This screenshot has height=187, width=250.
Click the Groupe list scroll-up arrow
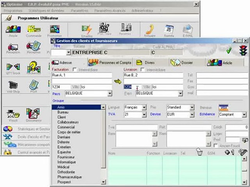coord(103,107)
